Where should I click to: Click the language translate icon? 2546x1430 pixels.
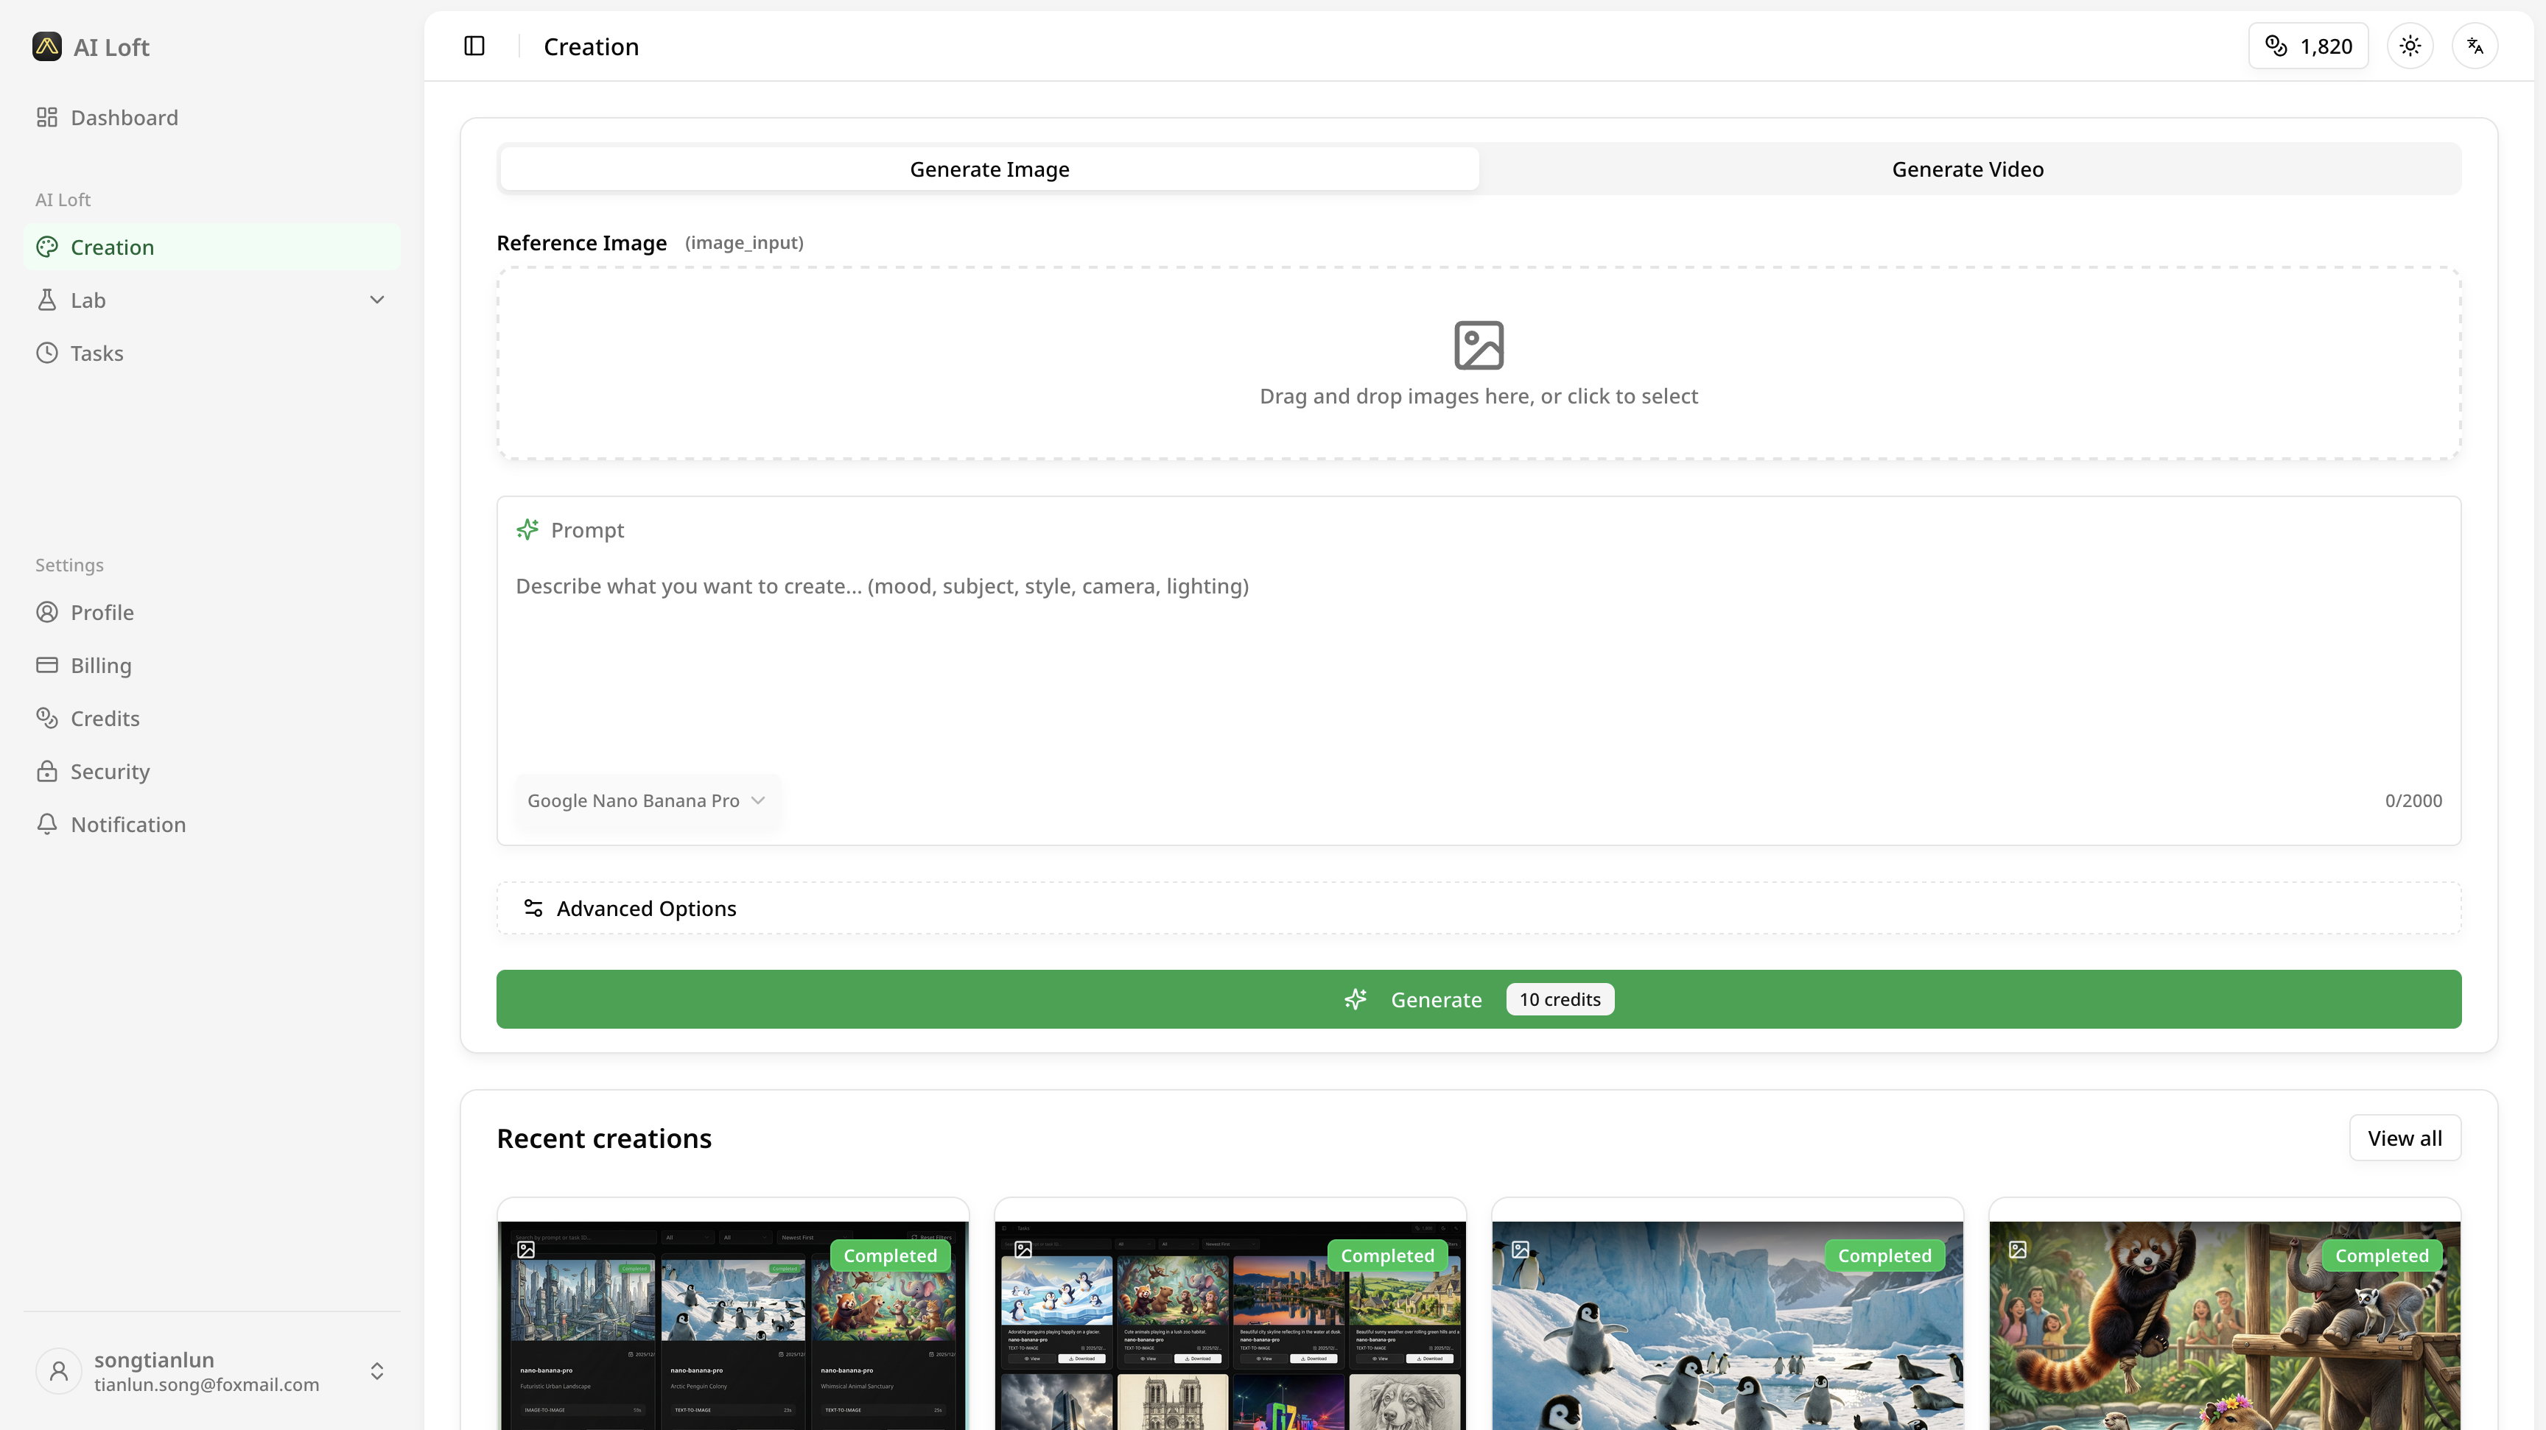pyautogui.click(x=2475, y=46)
